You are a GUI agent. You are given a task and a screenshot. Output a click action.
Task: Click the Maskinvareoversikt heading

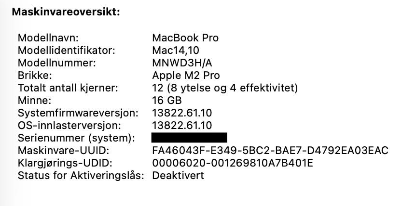[x=66, y=12]
